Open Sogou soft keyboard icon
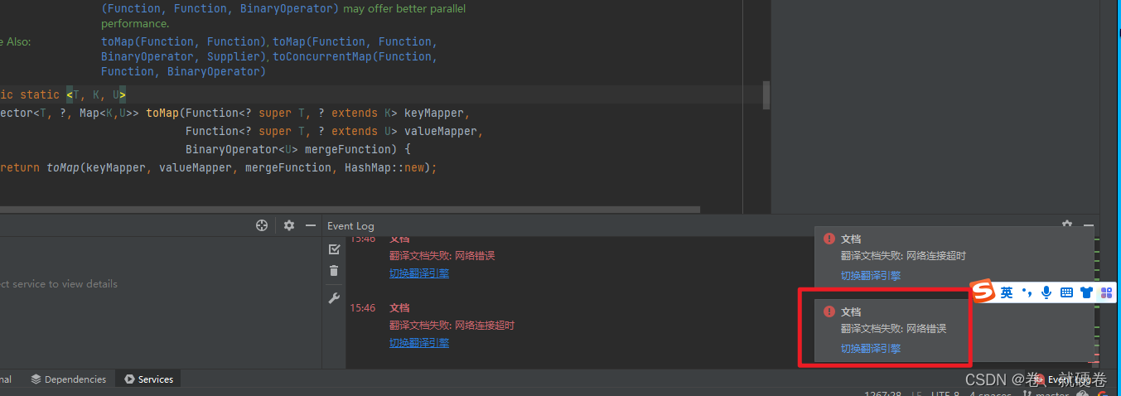This screenshot has width=1121, height=396. pos(1066,292)
